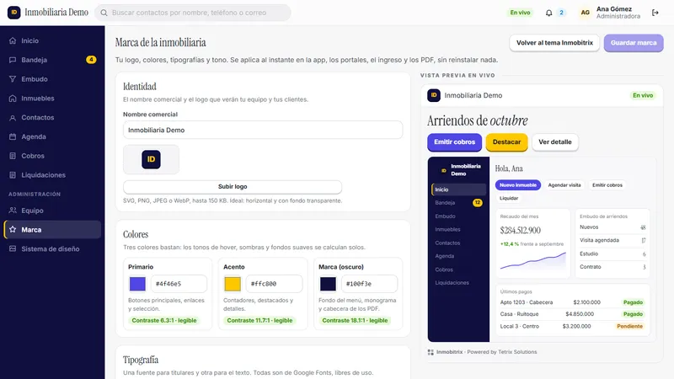Open the Agenda page

[x=52, y=136]
